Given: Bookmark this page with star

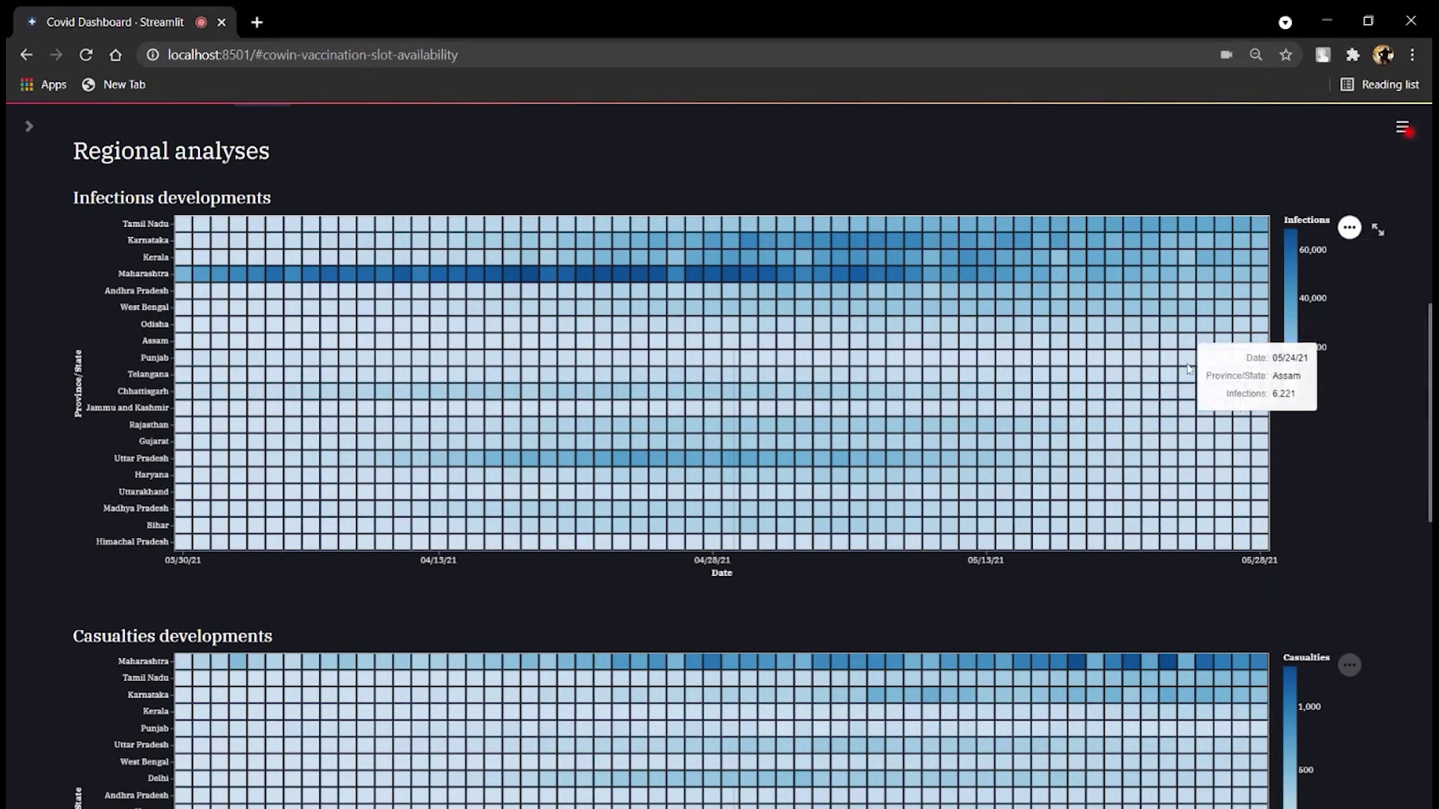Looking at the screenshot, I should (x=1286, y=55).
